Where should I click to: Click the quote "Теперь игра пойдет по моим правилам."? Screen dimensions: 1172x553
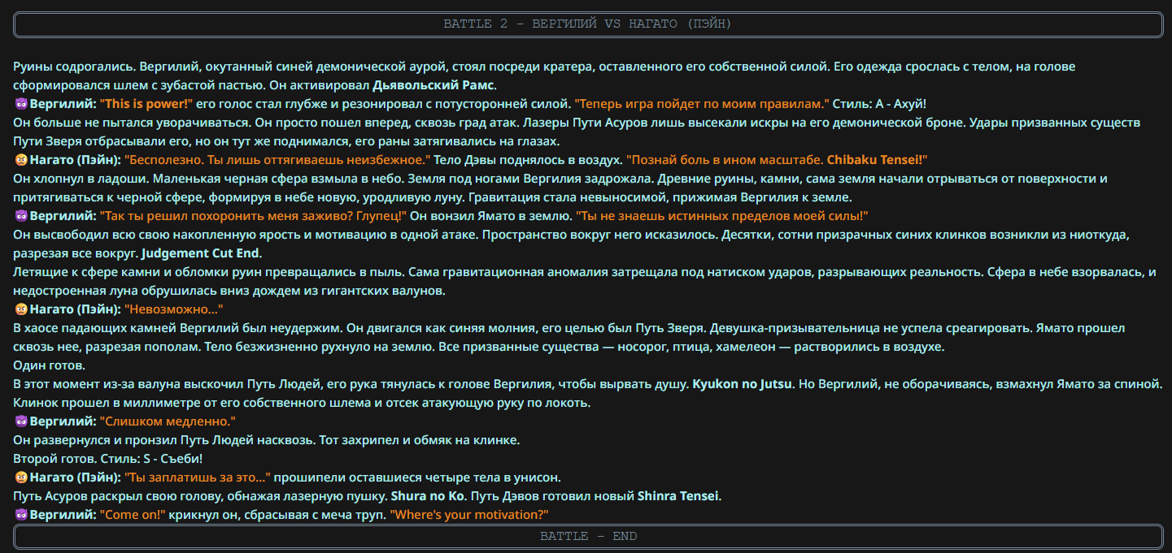click(702, 104)
